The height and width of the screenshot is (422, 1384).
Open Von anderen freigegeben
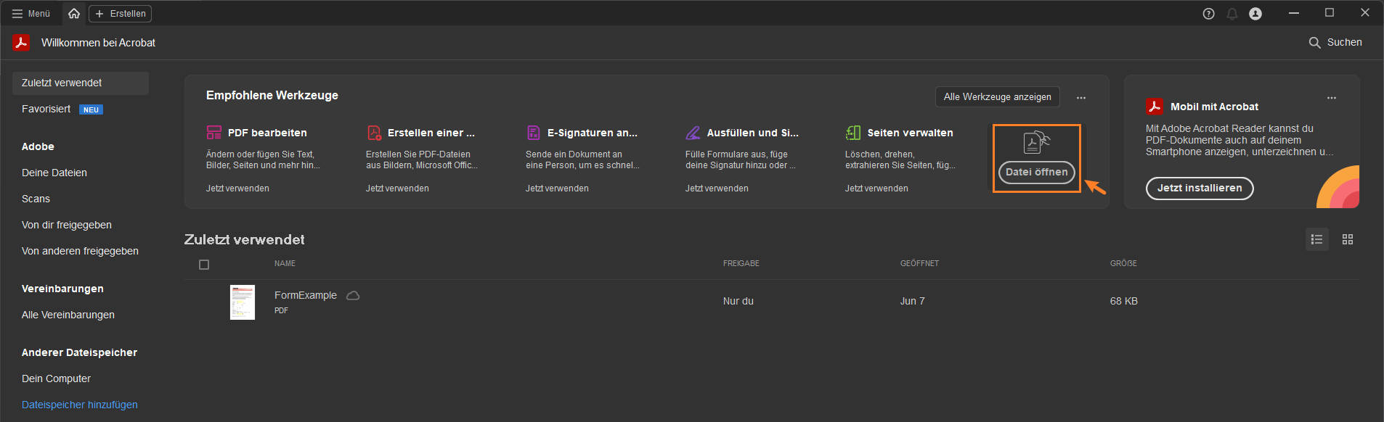click(x=80, y=251)
